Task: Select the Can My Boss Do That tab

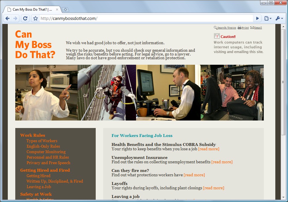Action: click(32, 10)
